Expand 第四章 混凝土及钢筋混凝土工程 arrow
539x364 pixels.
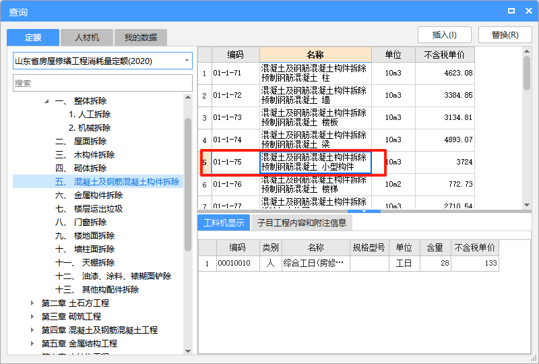click(x=32, y=330)
